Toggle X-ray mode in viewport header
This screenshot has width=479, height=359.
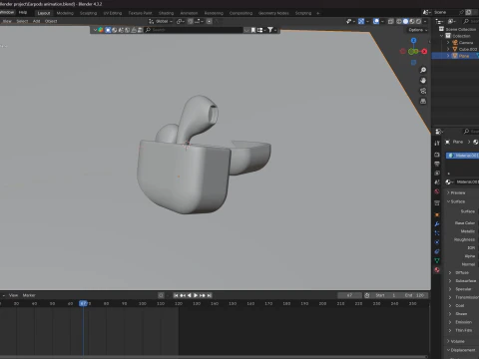(391, 21)
